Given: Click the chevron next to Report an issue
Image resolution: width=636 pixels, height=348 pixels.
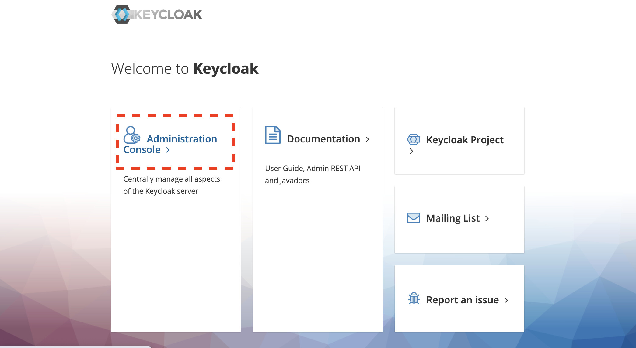Looking at the screenshot, I should pyautogui.click(x=506, y=300).
